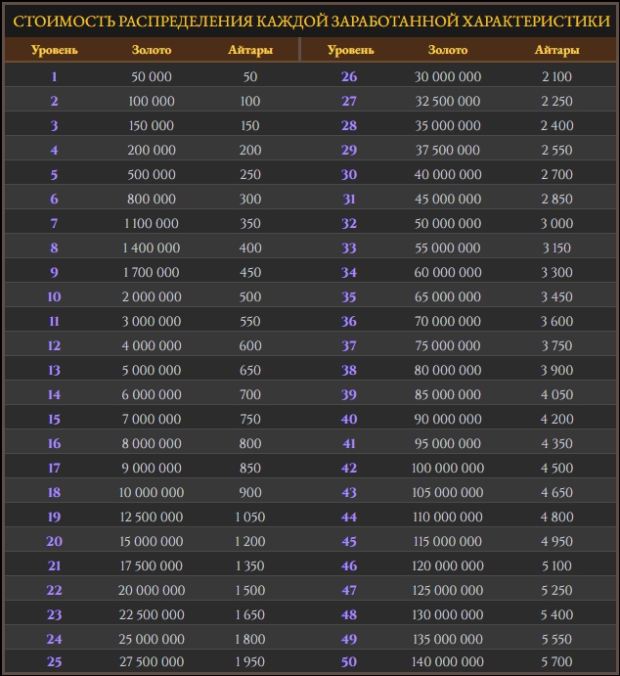Image resolution: width=620 pixels, height=676 pixels.
Task: Click the aitars value 4 050
Action: [556, 395]
